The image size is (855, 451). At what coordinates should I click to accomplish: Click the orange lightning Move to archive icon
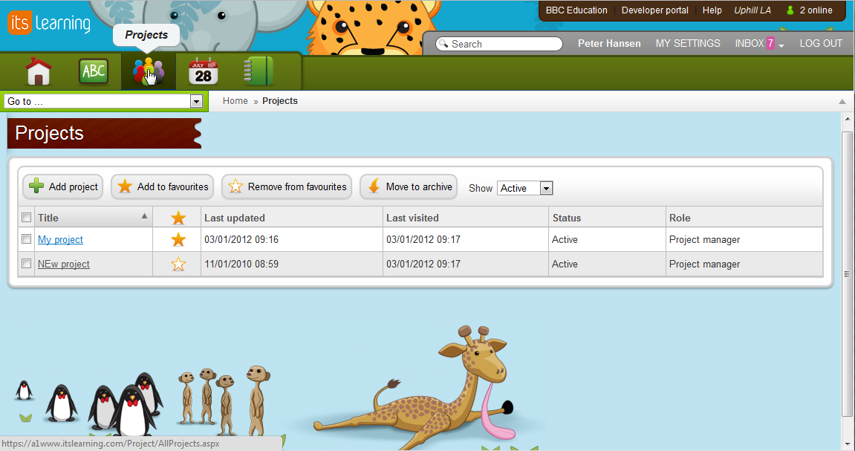tap(374, 186)
